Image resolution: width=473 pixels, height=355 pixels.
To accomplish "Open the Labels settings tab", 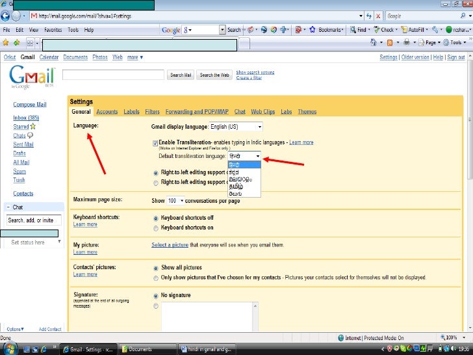I will click(131, 112).
